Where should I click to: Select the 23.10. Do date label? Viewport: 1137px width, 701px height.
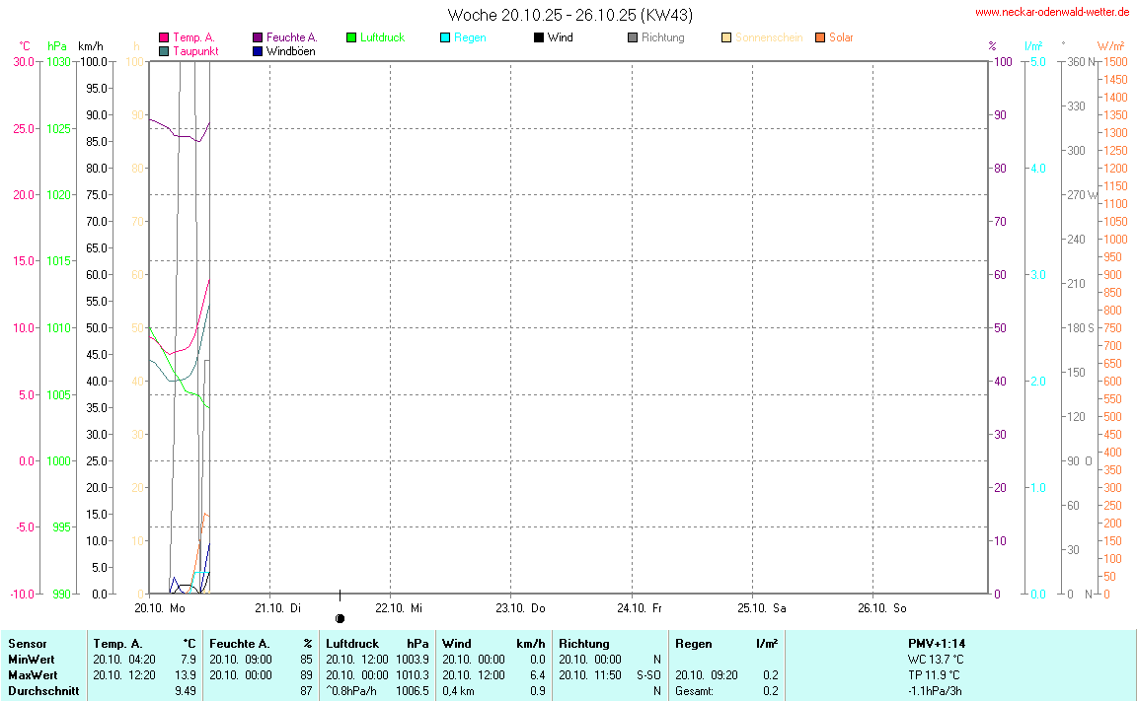[520, 607]
